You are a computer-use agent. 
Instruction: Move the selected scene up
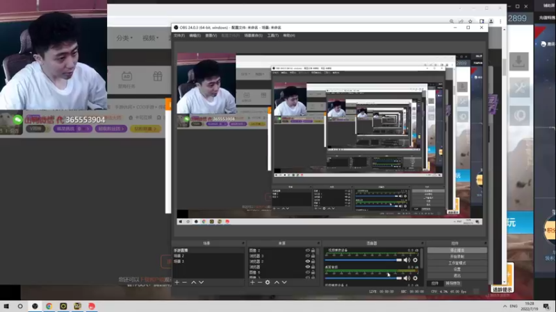pos(194,282)
